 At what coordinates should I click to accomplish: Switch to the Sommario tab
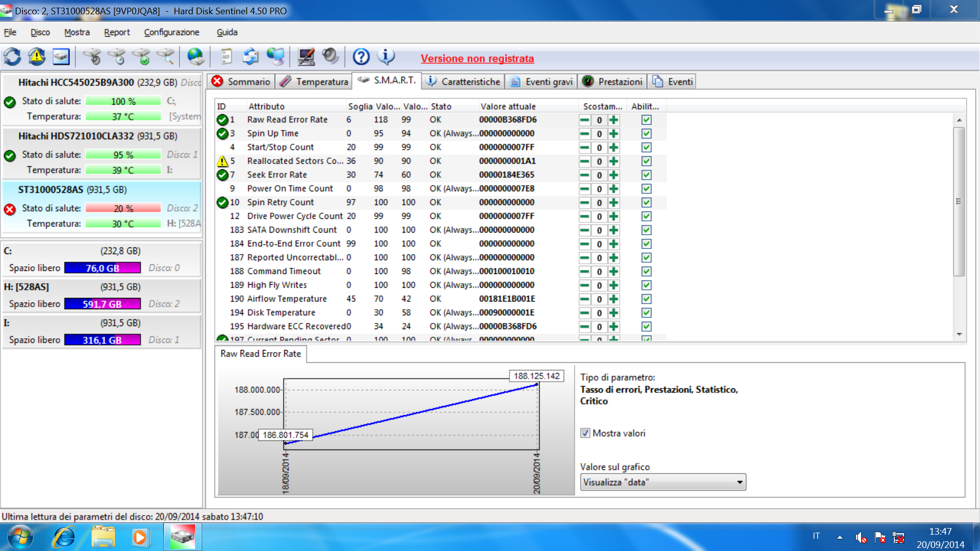pos(241,82)
